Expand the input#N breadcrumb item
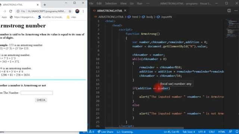The height and width of the screenshot is (134, 239). point(167,17)
